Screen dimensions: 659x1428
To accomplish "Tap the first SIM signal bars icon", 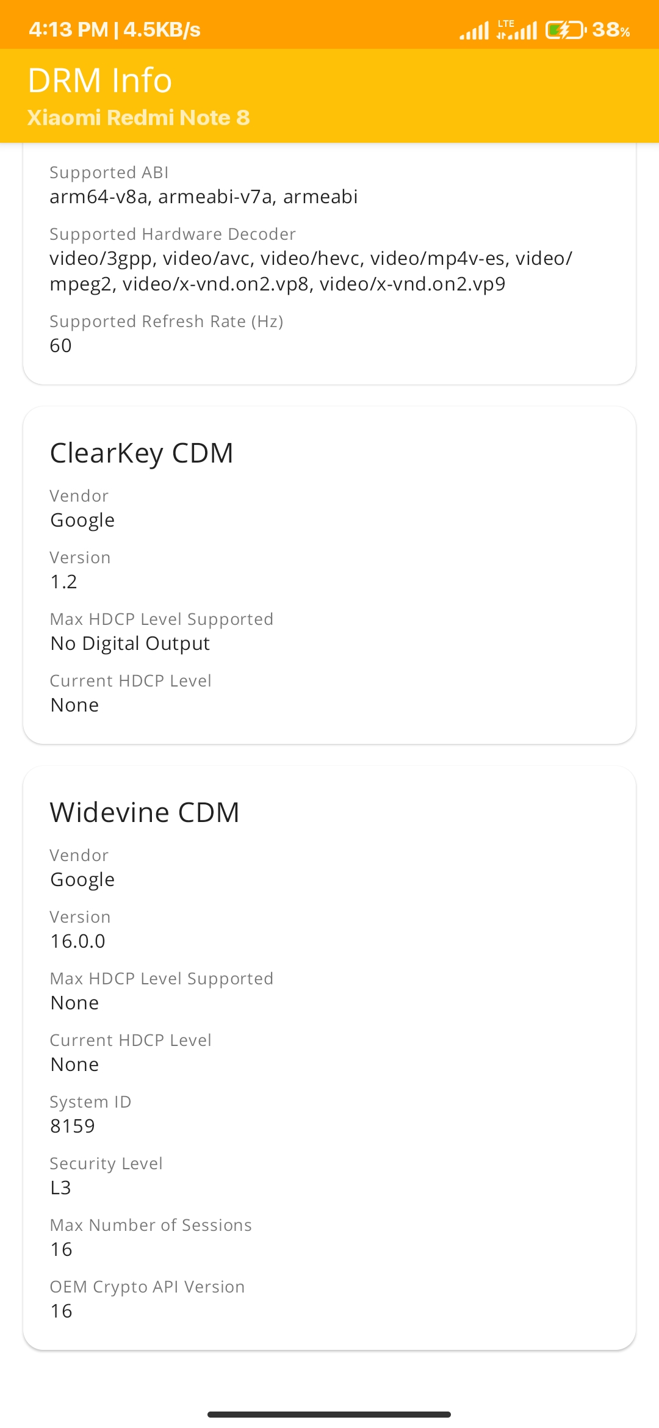I will point(474,30).
